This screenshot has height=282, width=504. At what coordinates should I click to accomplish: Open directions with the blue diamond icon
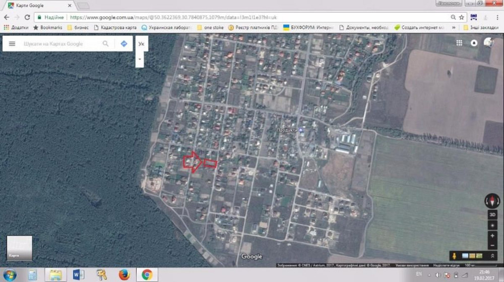124,44
